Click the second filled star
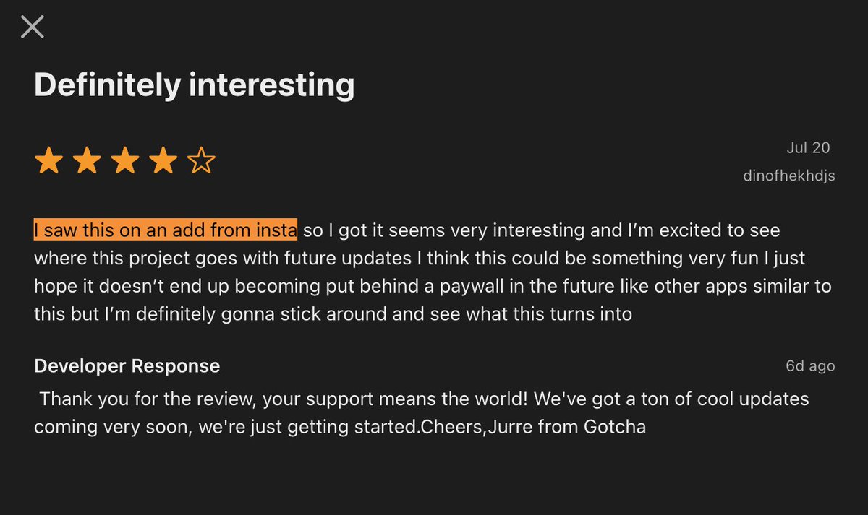The height and width of the screenshot is (515, 868). [x=87, y=160]
